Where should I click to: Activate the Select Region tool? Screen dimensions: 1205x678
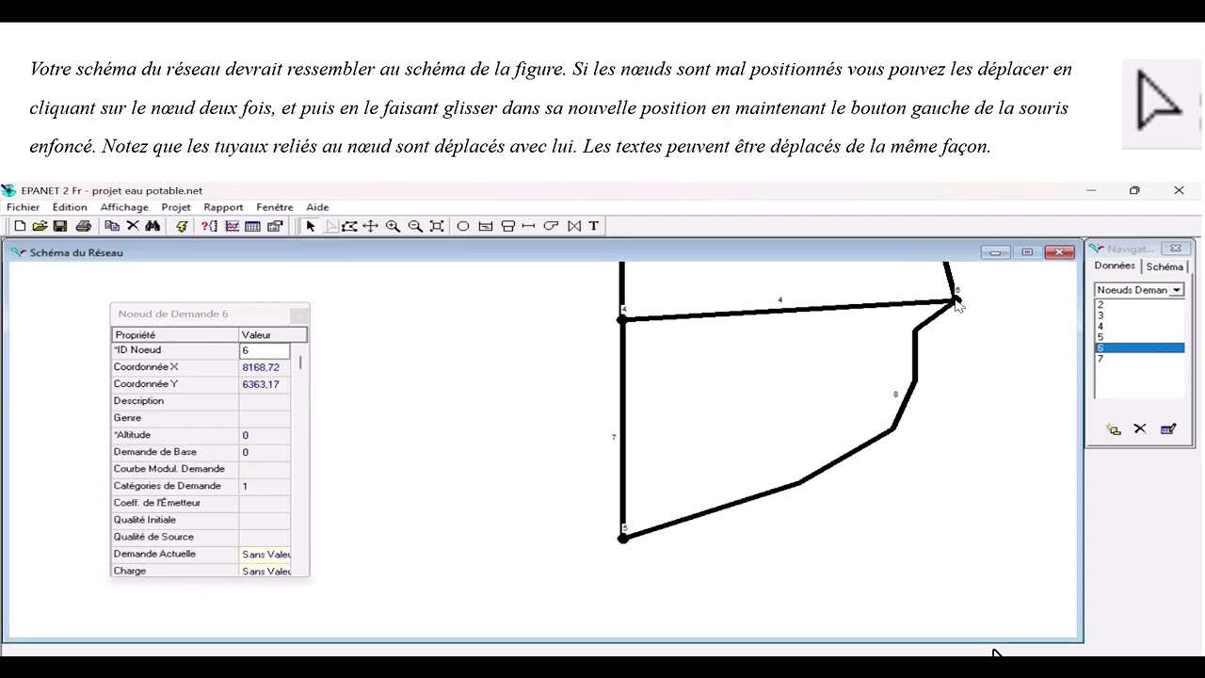click(x=349, y=226)
